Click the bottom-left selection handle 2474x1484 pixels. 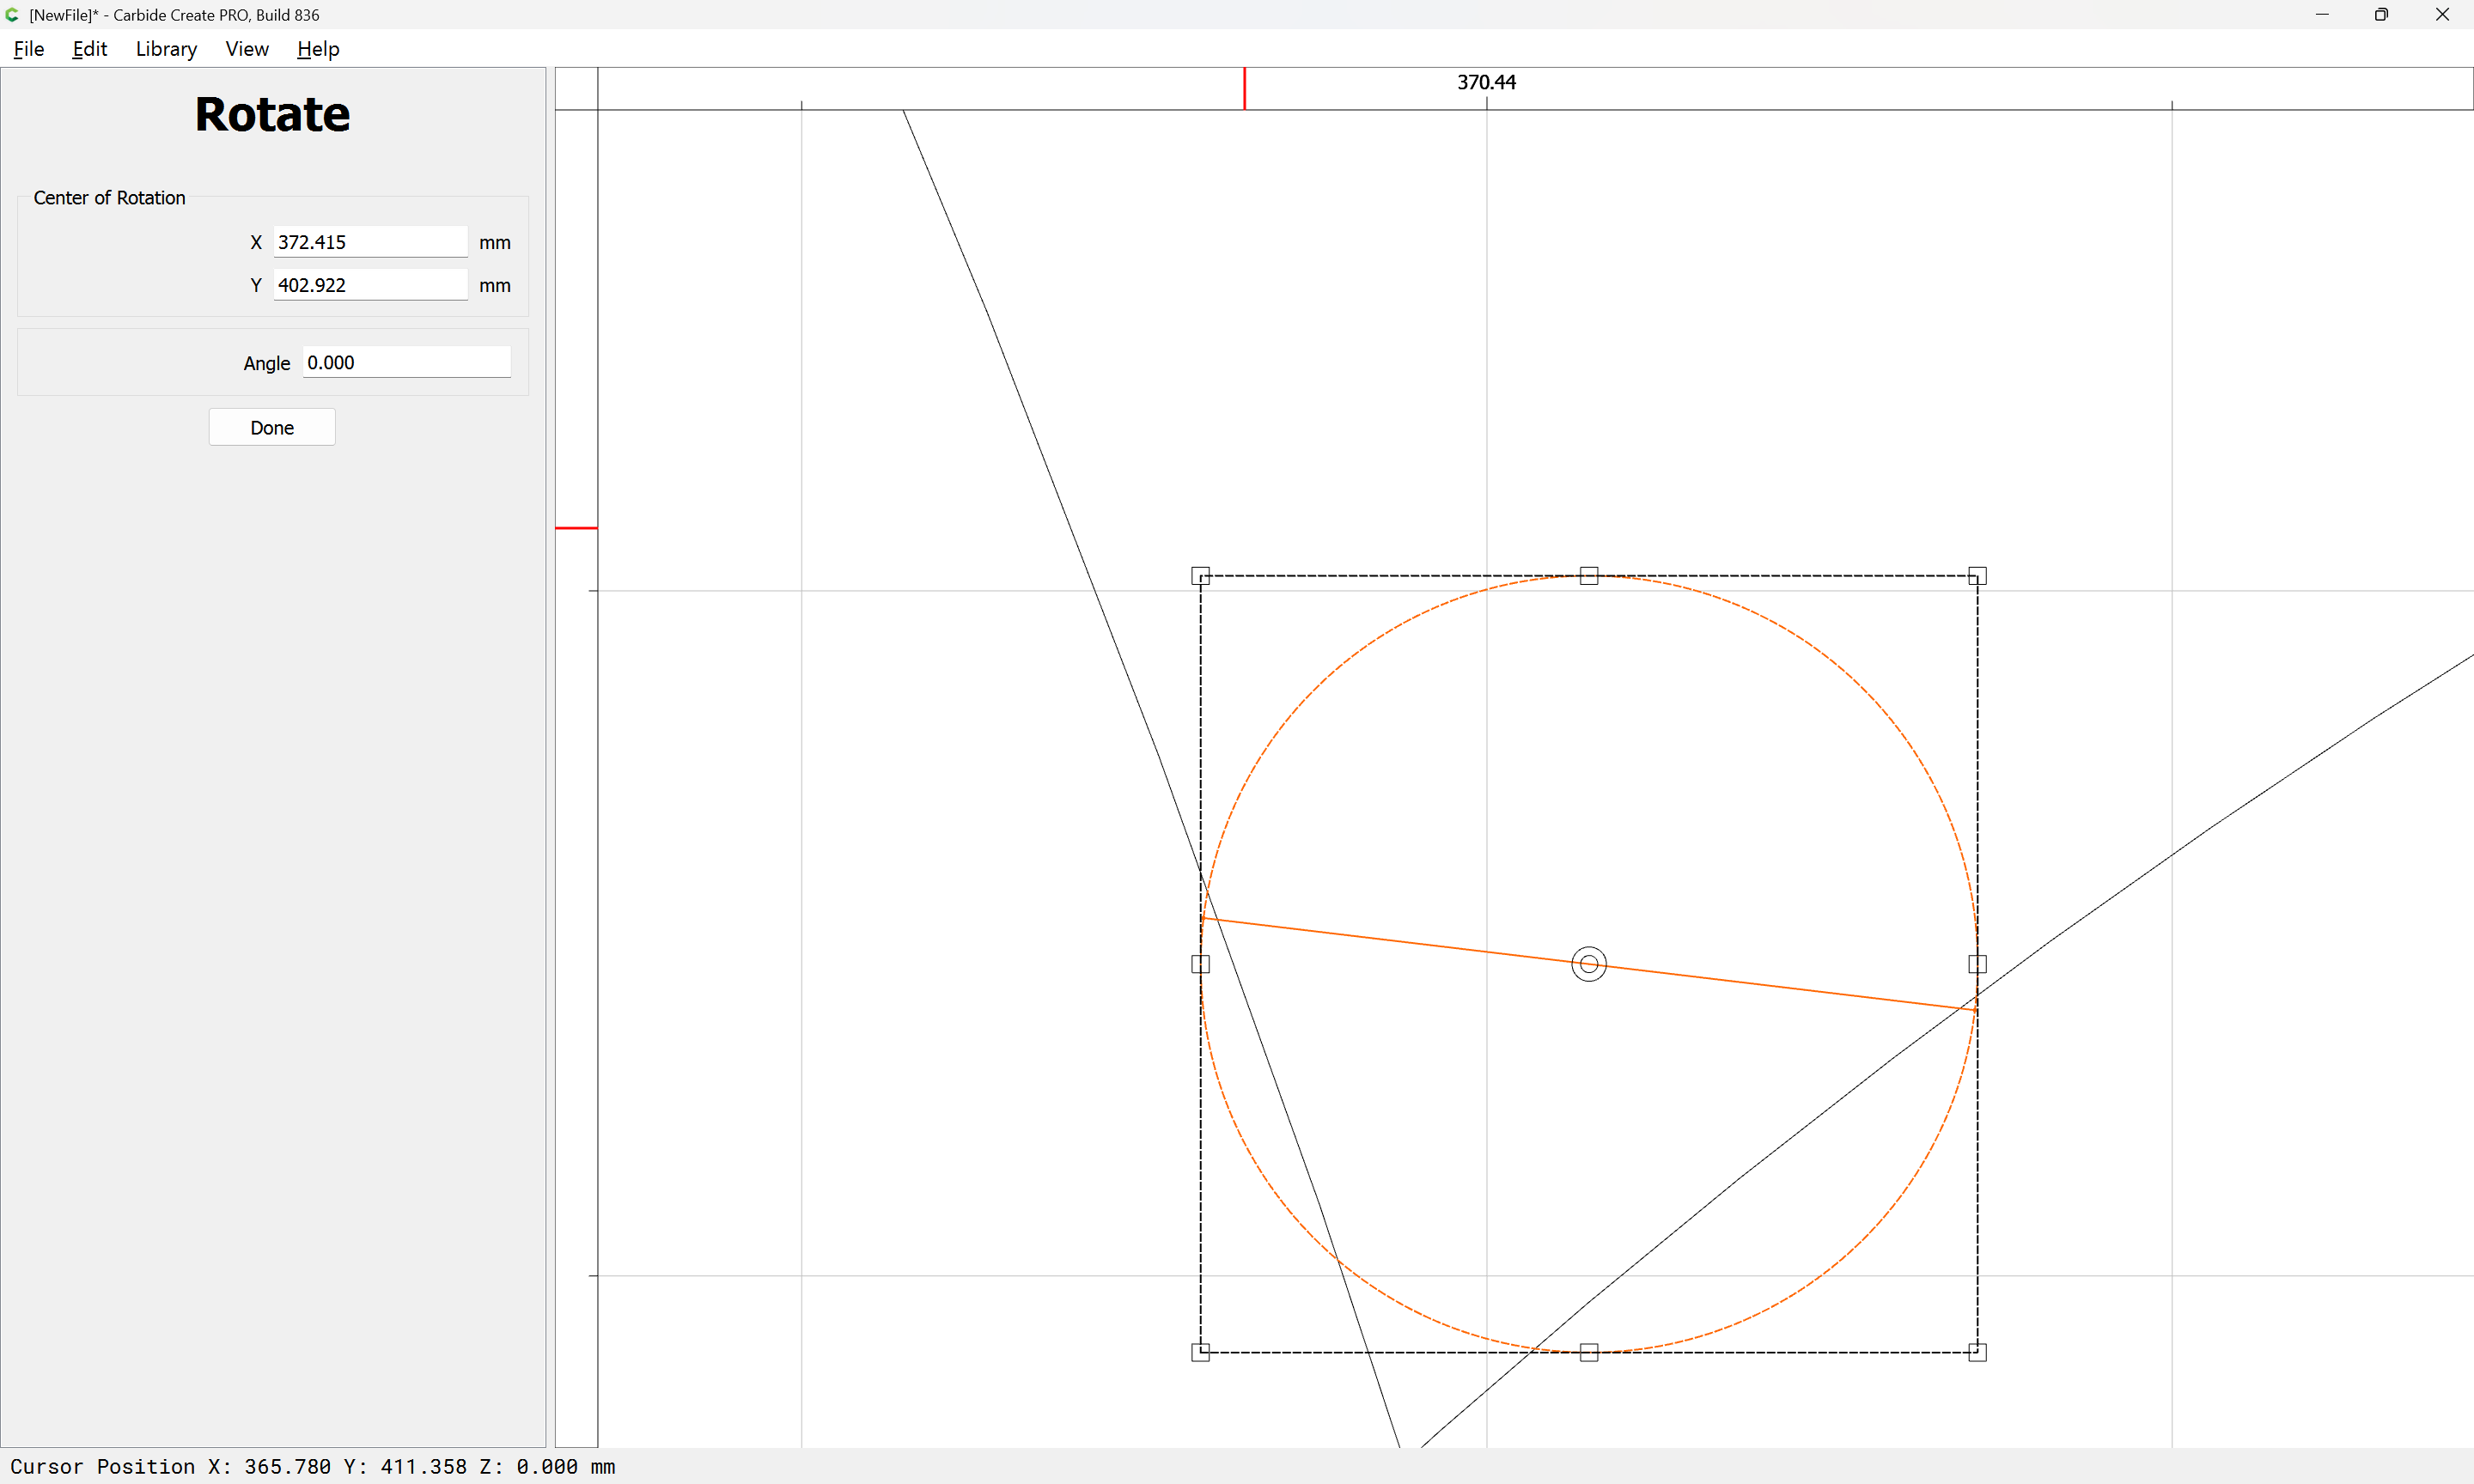pos(1200,1352)
